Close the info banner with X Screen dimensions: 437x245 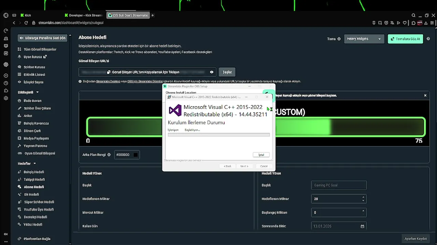click(425, 95)
